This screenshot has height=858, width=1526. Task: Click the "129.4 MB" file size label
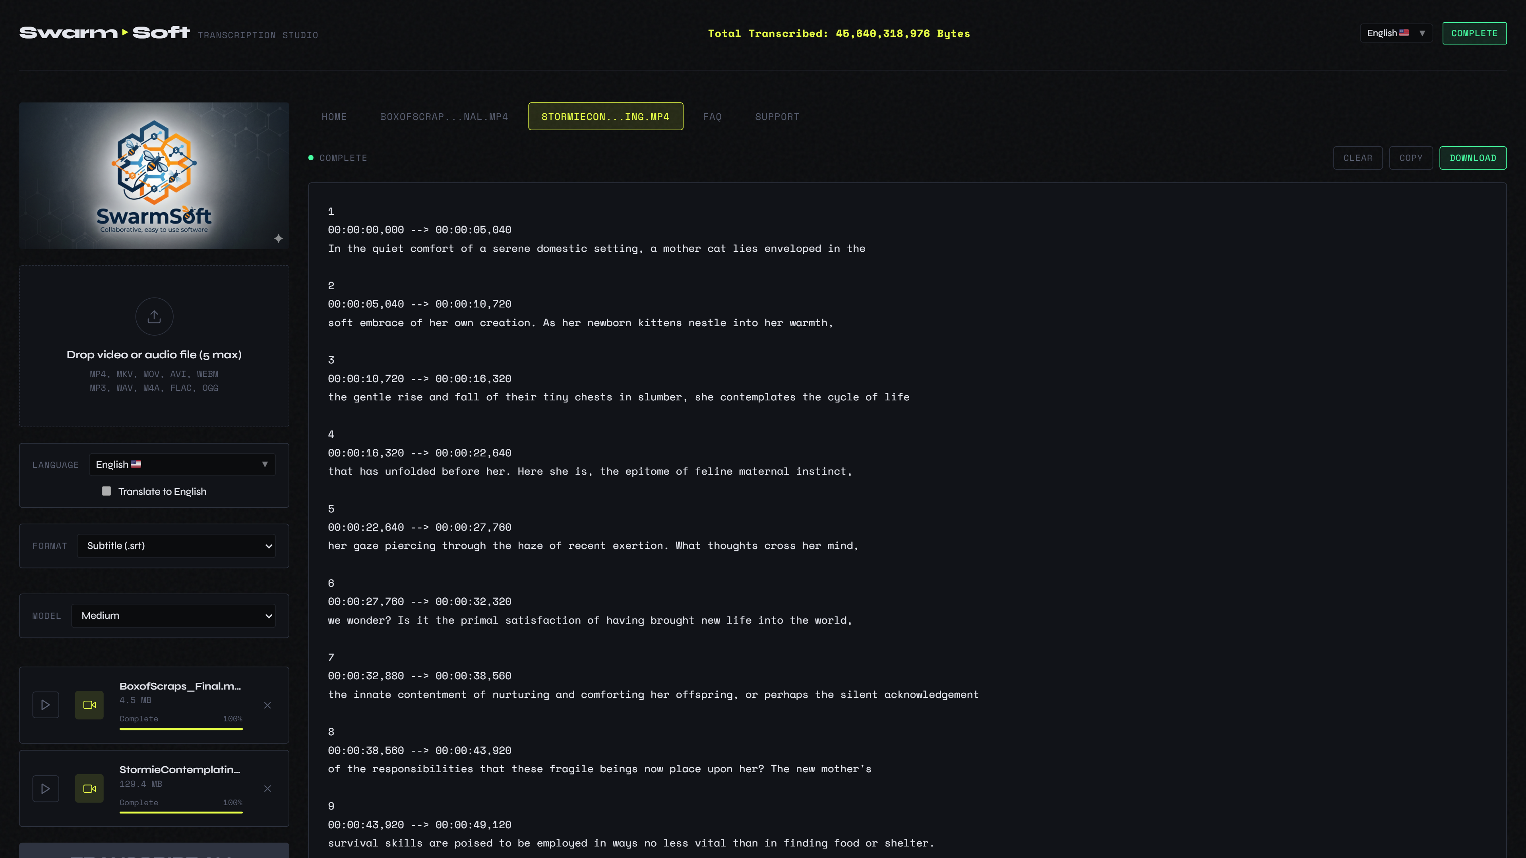pyautogui.click(x=140, y=784)
